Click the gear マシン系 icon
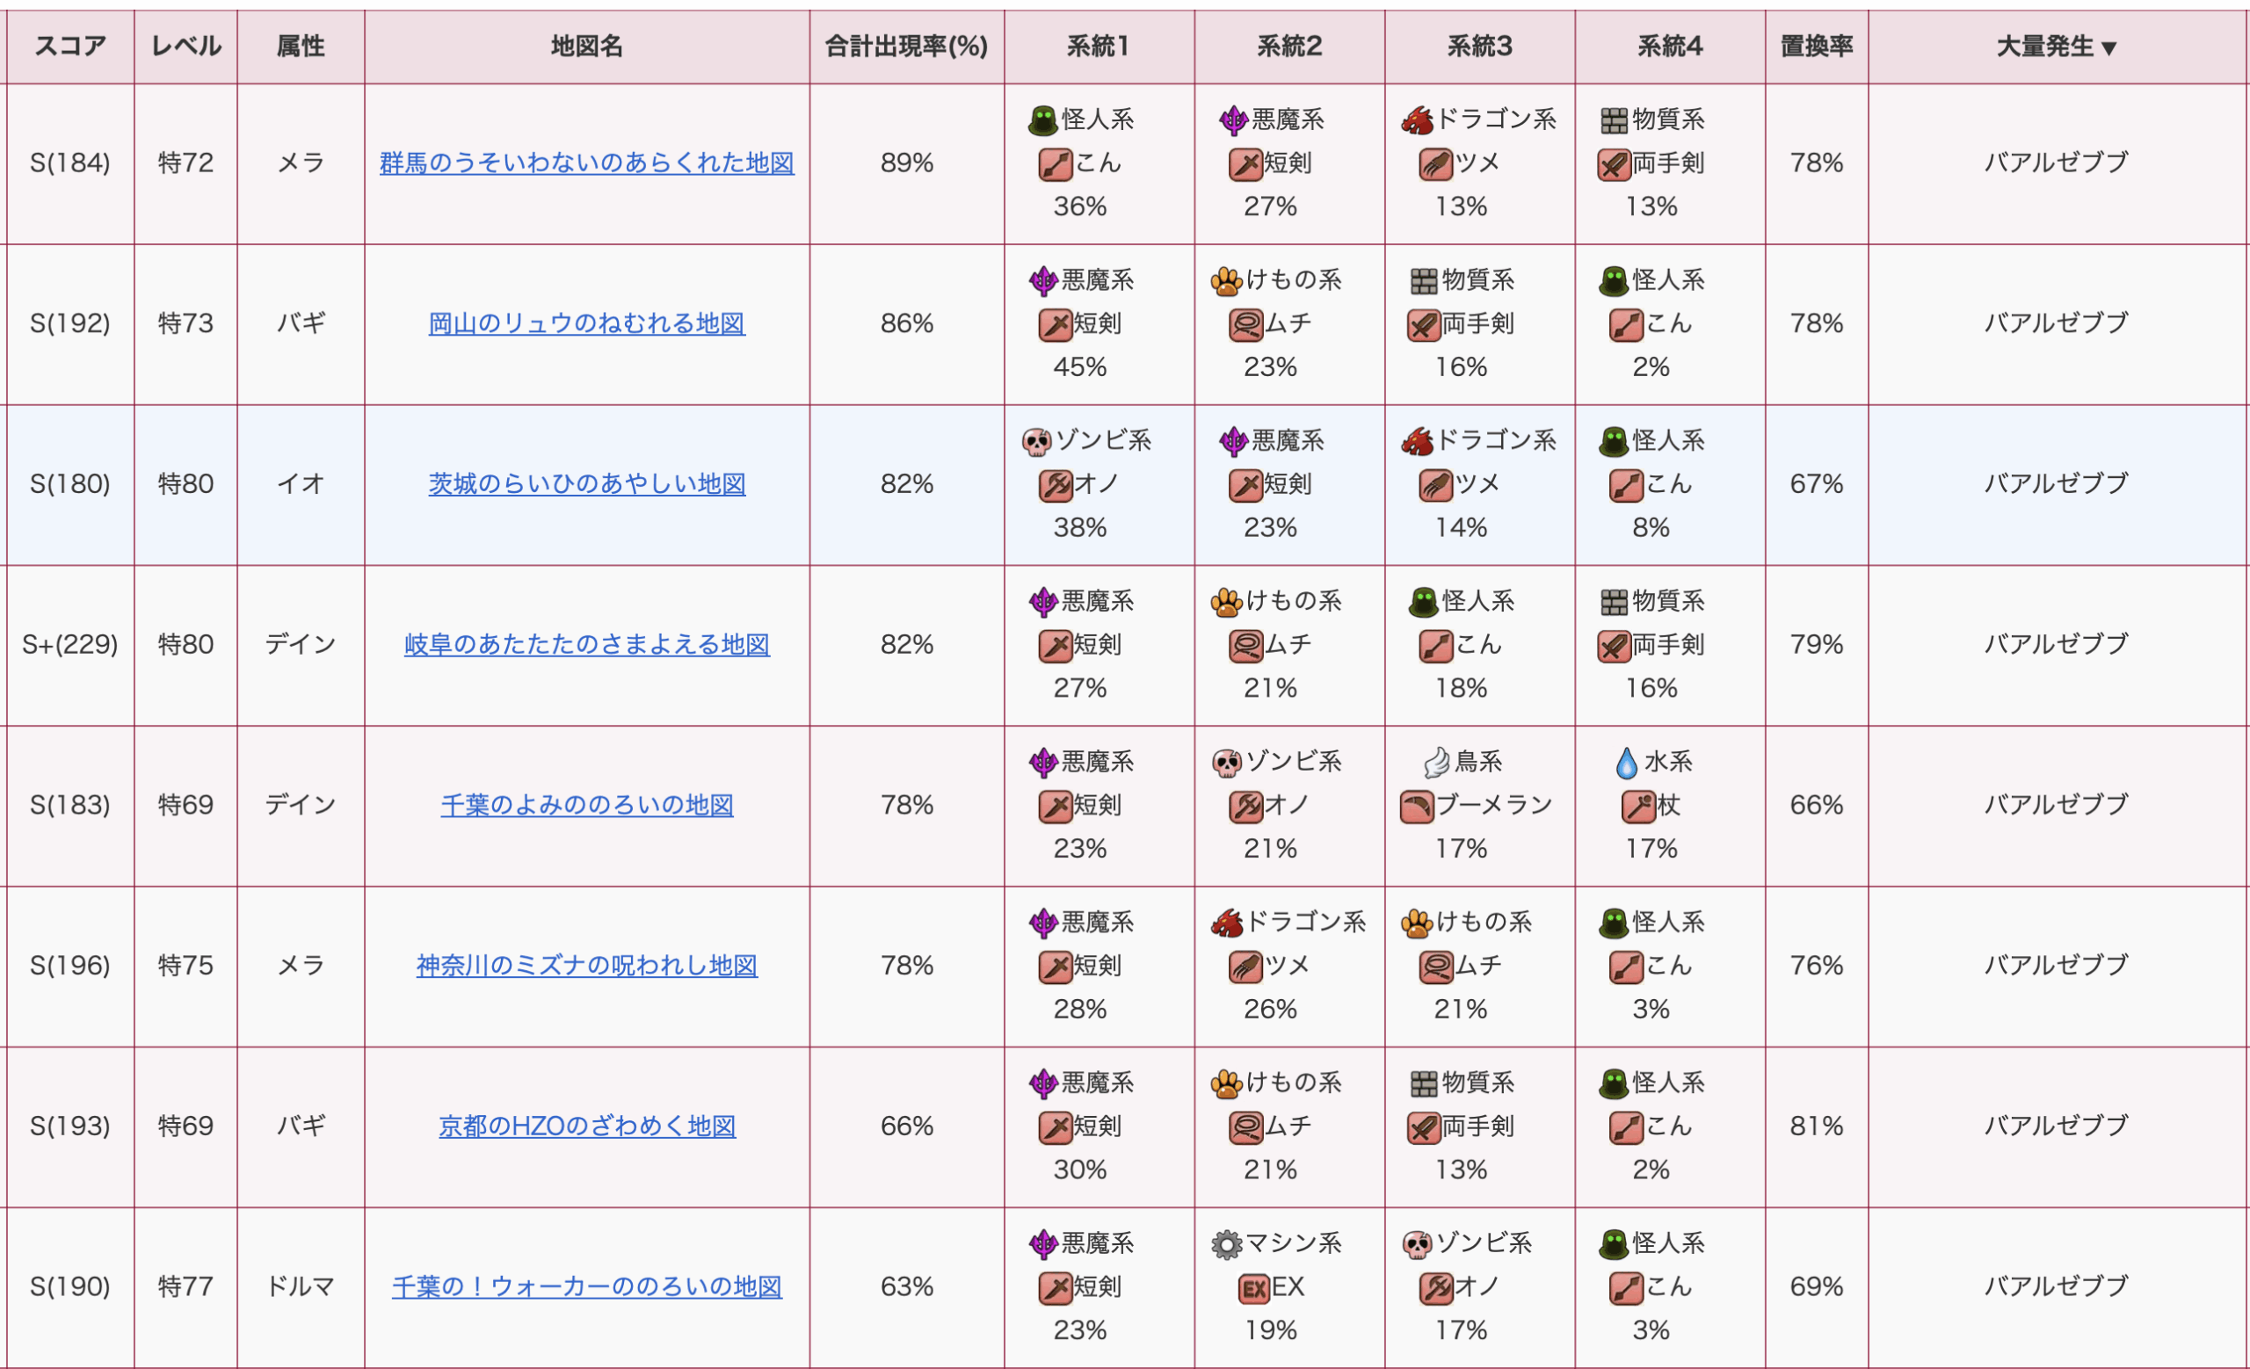 tap(1226, 1244)
